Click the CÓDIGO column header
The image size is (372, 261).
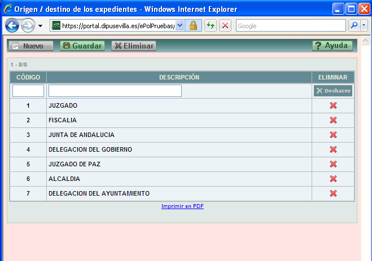click(x=28, y=77)
